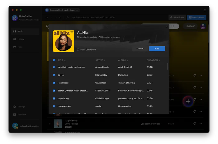218x144 pixels.
Task: Reload the page with refresh icon
Action: click(x=60, y=17)
